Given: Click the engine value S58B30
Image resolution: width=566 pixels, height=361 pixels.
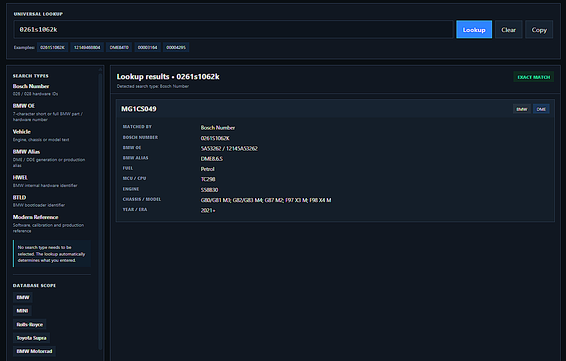Looking at the screenshot, I should pos(209,190).
